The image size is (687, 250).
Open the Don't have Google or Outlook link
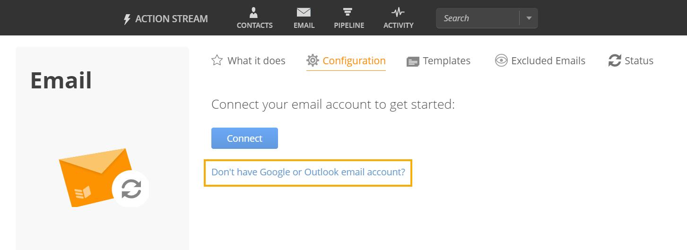308,172
